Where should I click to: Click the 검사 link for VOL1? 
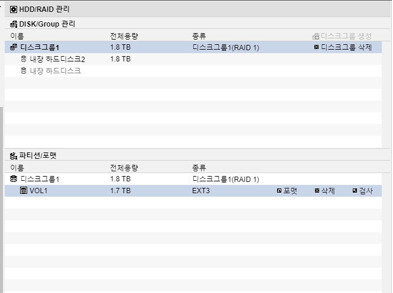[x=363, y=191]
